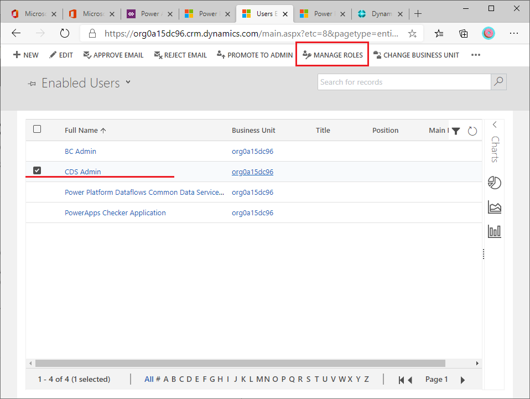Open the grid filter funnel

click(x=456, y=131)
